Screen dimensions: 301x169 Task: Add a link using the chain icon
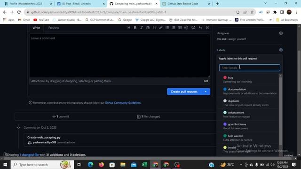(161, 28)
